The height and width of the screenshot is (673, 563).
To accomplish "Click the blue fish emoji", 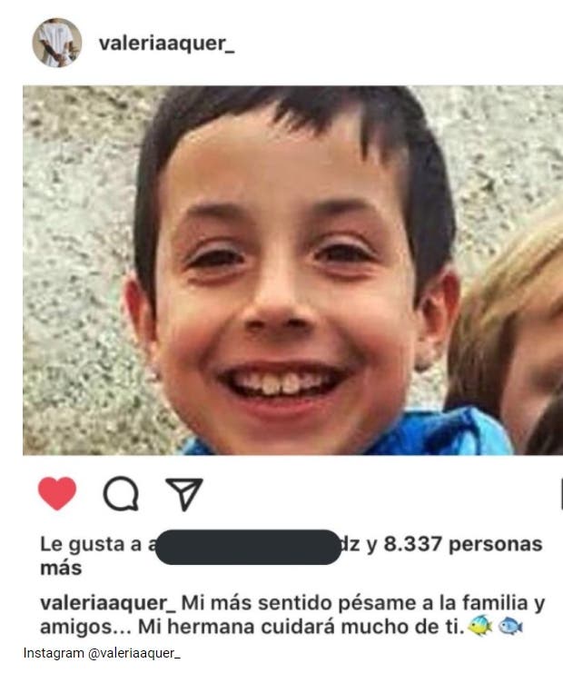I will tap(510, 626).
